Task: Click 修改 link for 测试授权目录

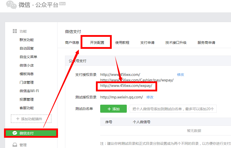Action: point(150,97)
